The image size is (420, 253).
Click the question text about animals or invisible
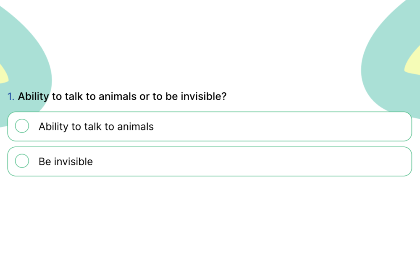click(x=122, y=97)
